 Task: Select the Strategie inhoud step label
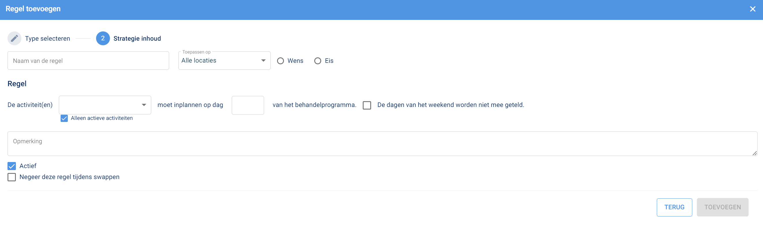point(137,38)
